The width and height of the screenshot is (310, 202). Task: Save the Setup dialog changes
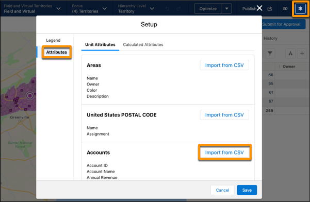coord(247,190)
